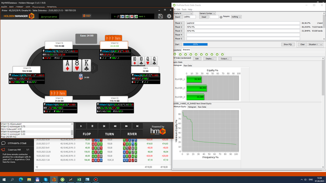The image size is (326, 183).
Task: Jump to the TURN street
Action: coord(109,134)
